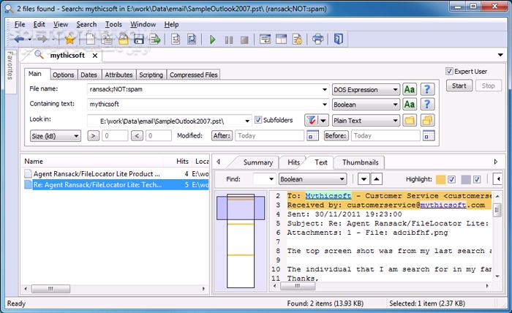Click the orange highlight color swatch
The image size is (512, 313).
[440, 179]
